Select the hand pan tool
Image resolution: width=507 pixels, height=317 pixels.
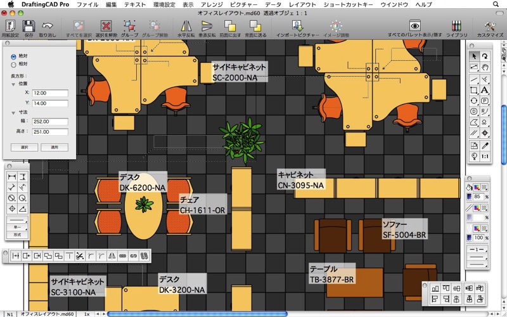click(x=485, y=68)
